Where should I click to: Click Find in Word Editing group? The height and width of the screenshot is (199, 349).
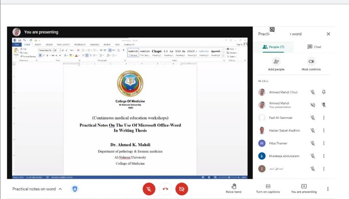[x=230, y=49]
